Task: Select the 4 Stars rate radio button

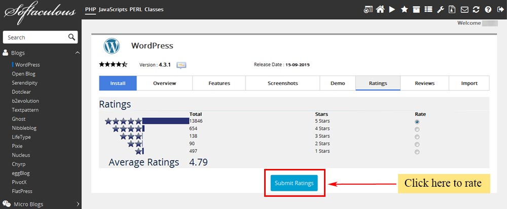Action: [x=417, y=129]
